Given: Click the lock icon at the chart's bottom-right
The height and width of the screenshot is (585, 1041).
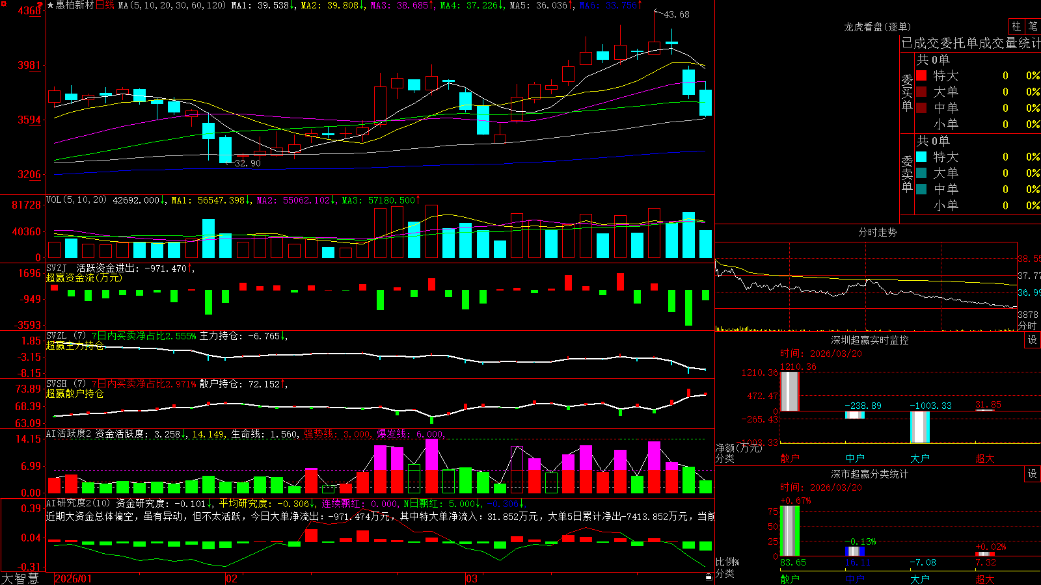Looking at the screenshot, I should pyautogui.click(x=709, y=577).
